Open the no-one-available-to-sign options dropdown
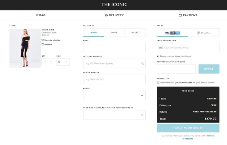Viewport: 227px width, 145px height. 114,115
